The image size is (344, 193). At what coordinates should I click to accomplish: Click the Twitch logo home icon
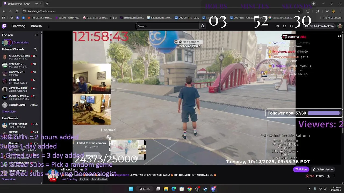point(4,26)
